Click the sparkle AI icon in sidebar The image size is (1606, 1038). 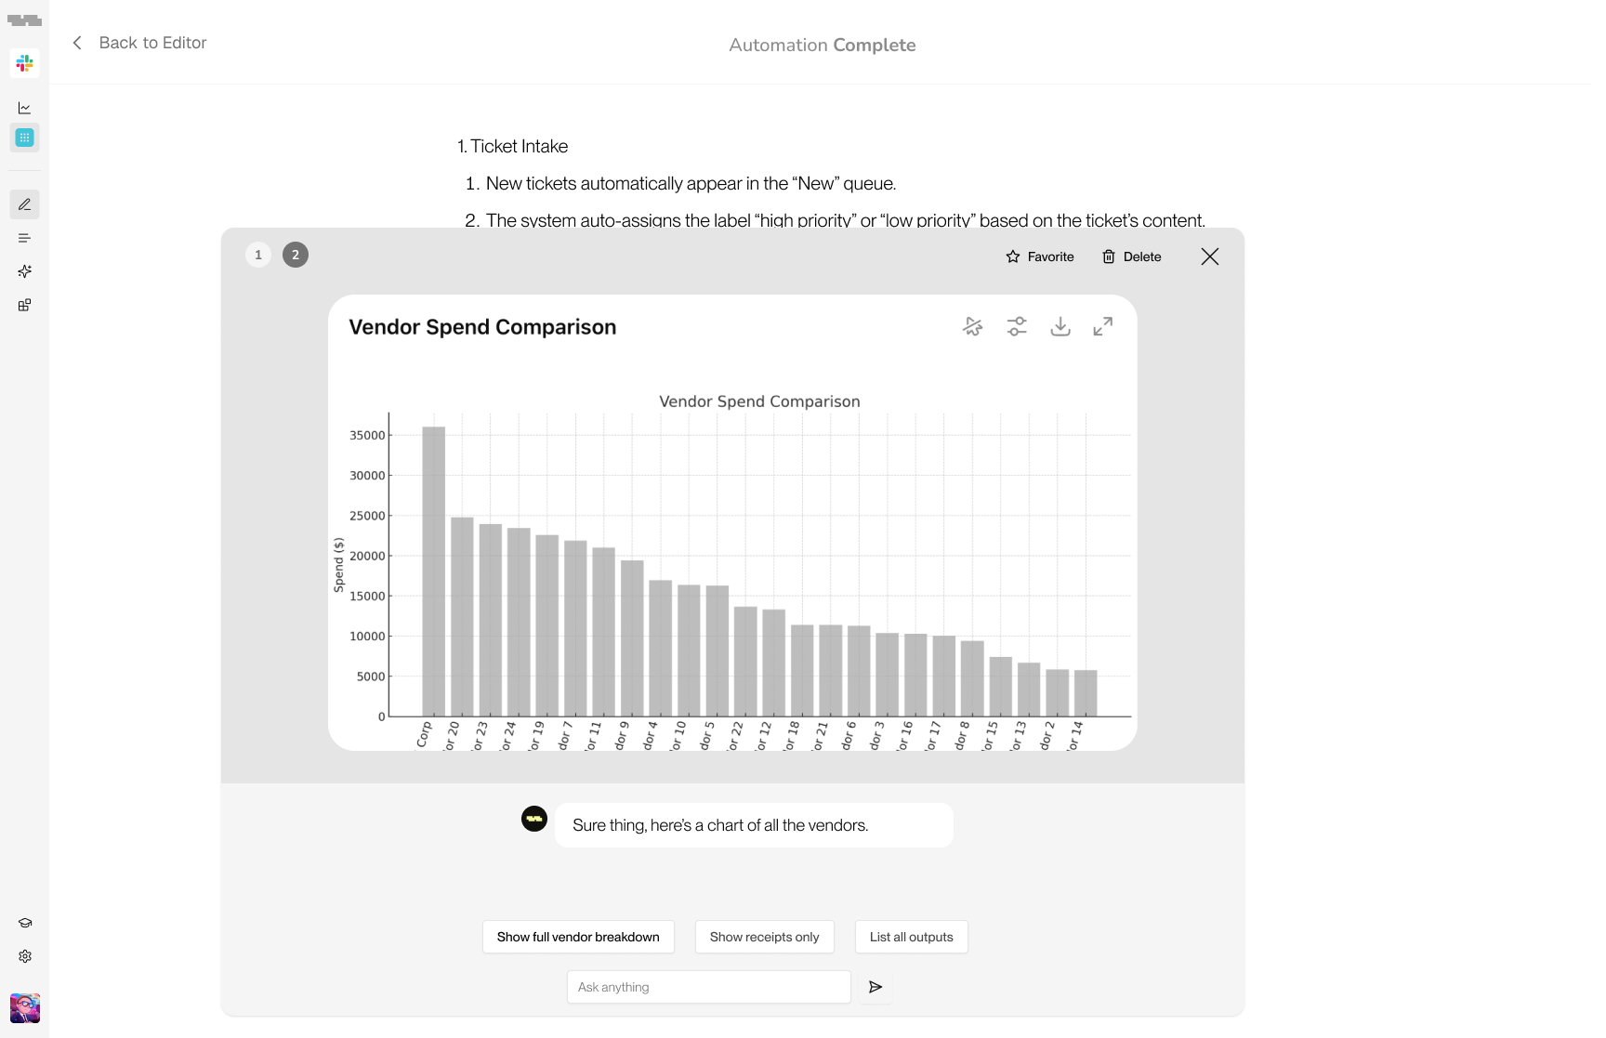point(25,271)
